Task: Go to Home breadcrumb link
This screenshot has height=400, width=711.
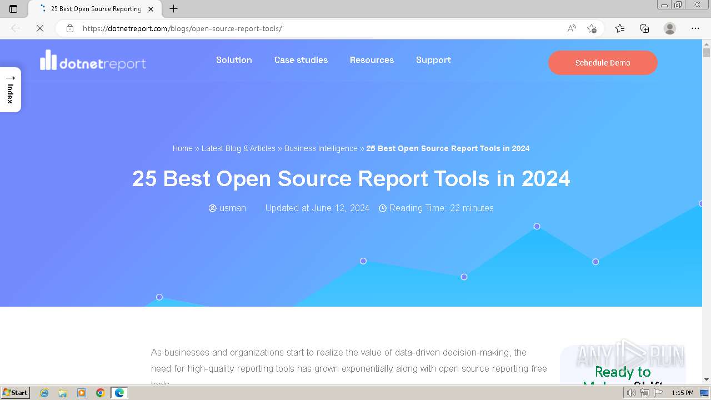Action: (183, 148)
